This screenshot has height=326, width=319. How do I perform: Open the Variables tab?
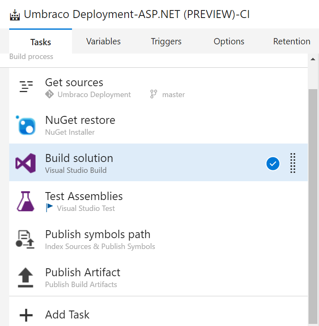pos(103,41)
